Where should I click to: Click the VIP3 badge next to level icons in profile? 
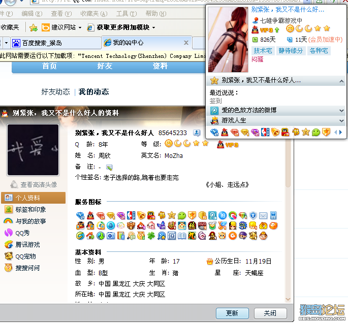(x=228, y=145)
